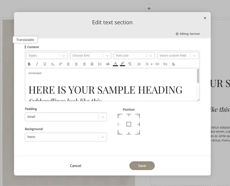
Task: Click into the sample heading text
Action: [x=105, y=90]
